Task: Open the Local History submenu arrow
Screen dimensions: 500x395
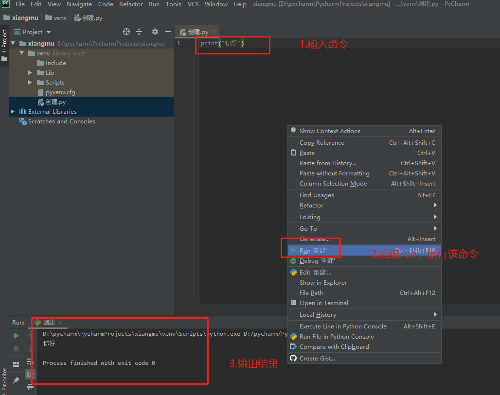Action: (435, 314)
